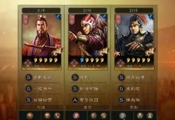Screen dimensions: 175x120
Task: Click the purple round icon under 虚实
Action: 76,116
